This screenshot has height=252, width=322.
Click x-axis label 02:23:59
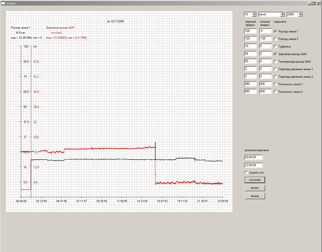pos(41,201)
